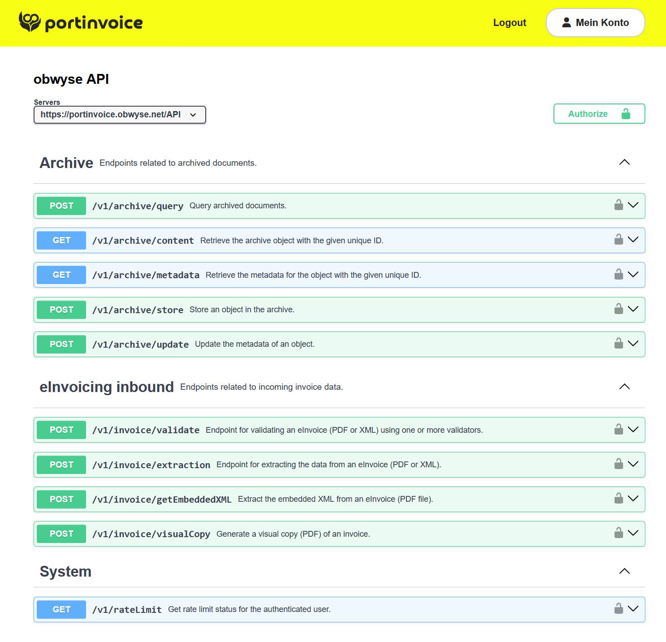Viewport: 666px width, 642px height.
Task: Expand /v1/invoice/extraction with its chevron
Action: (x=633, y=464)
